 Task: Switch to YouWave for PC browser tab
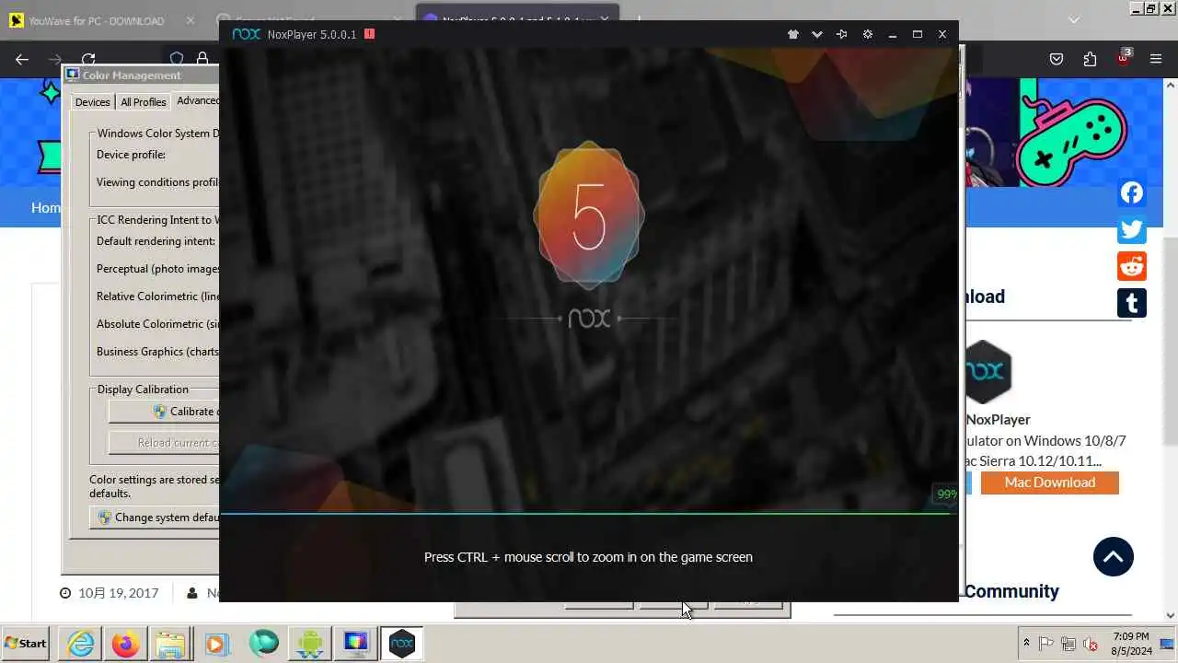(101, 20)
